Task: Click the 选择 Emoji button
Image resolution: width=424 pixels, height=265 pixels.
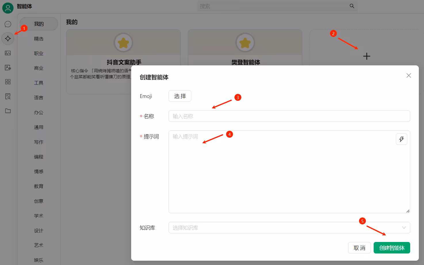Action: (x=180, y=96)
